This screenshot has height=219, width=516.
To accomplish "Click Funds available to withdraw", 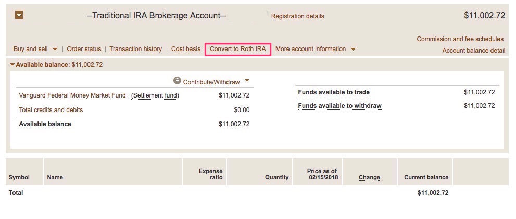I will point(339,106).
